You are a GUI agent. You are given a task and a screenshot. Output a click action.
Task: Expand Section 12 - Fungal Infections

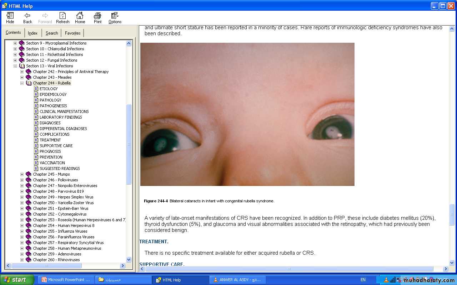point(15,60)
